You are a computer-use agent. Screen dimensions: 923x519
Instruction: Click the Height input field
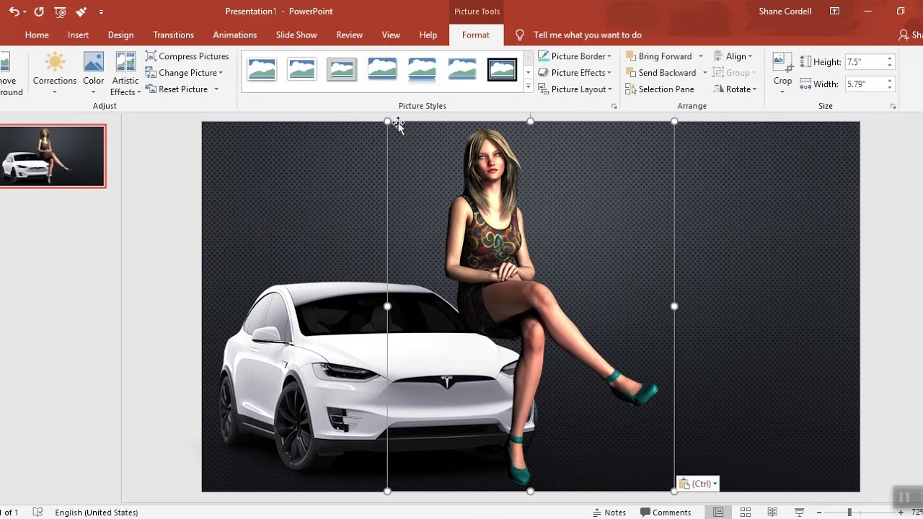point(865,62)
